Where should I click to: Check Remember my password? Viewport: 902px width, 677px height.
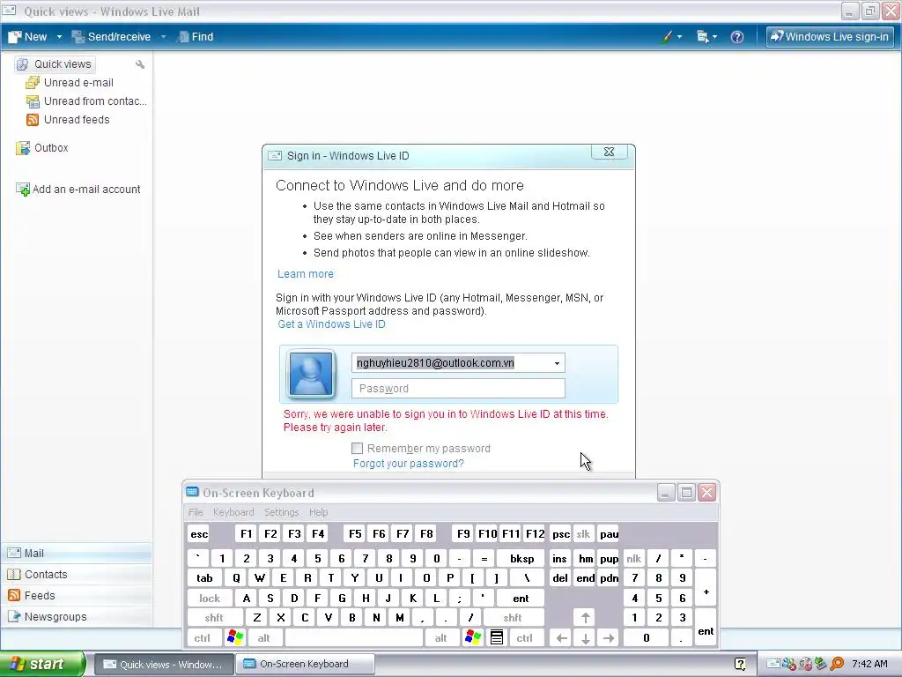point(358,449)
